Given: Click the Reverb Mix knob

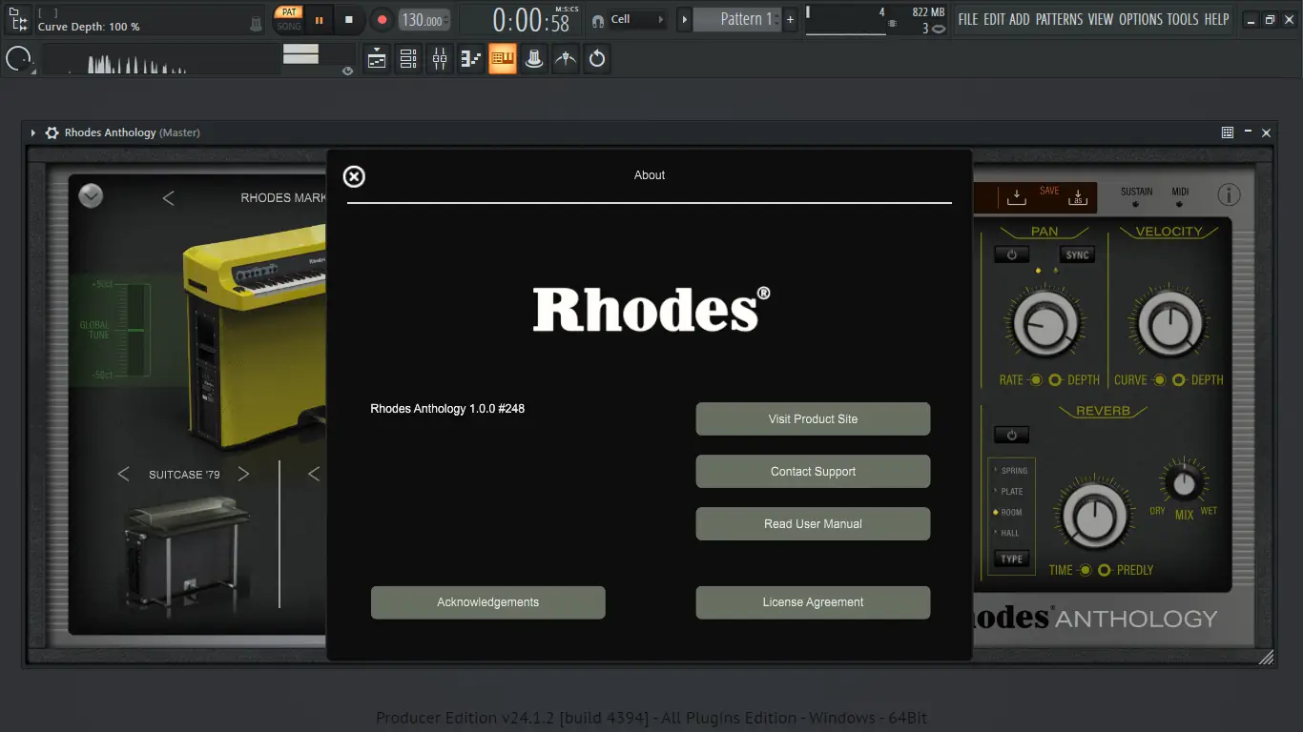Looking at the screenshot, I should 1184,483.
